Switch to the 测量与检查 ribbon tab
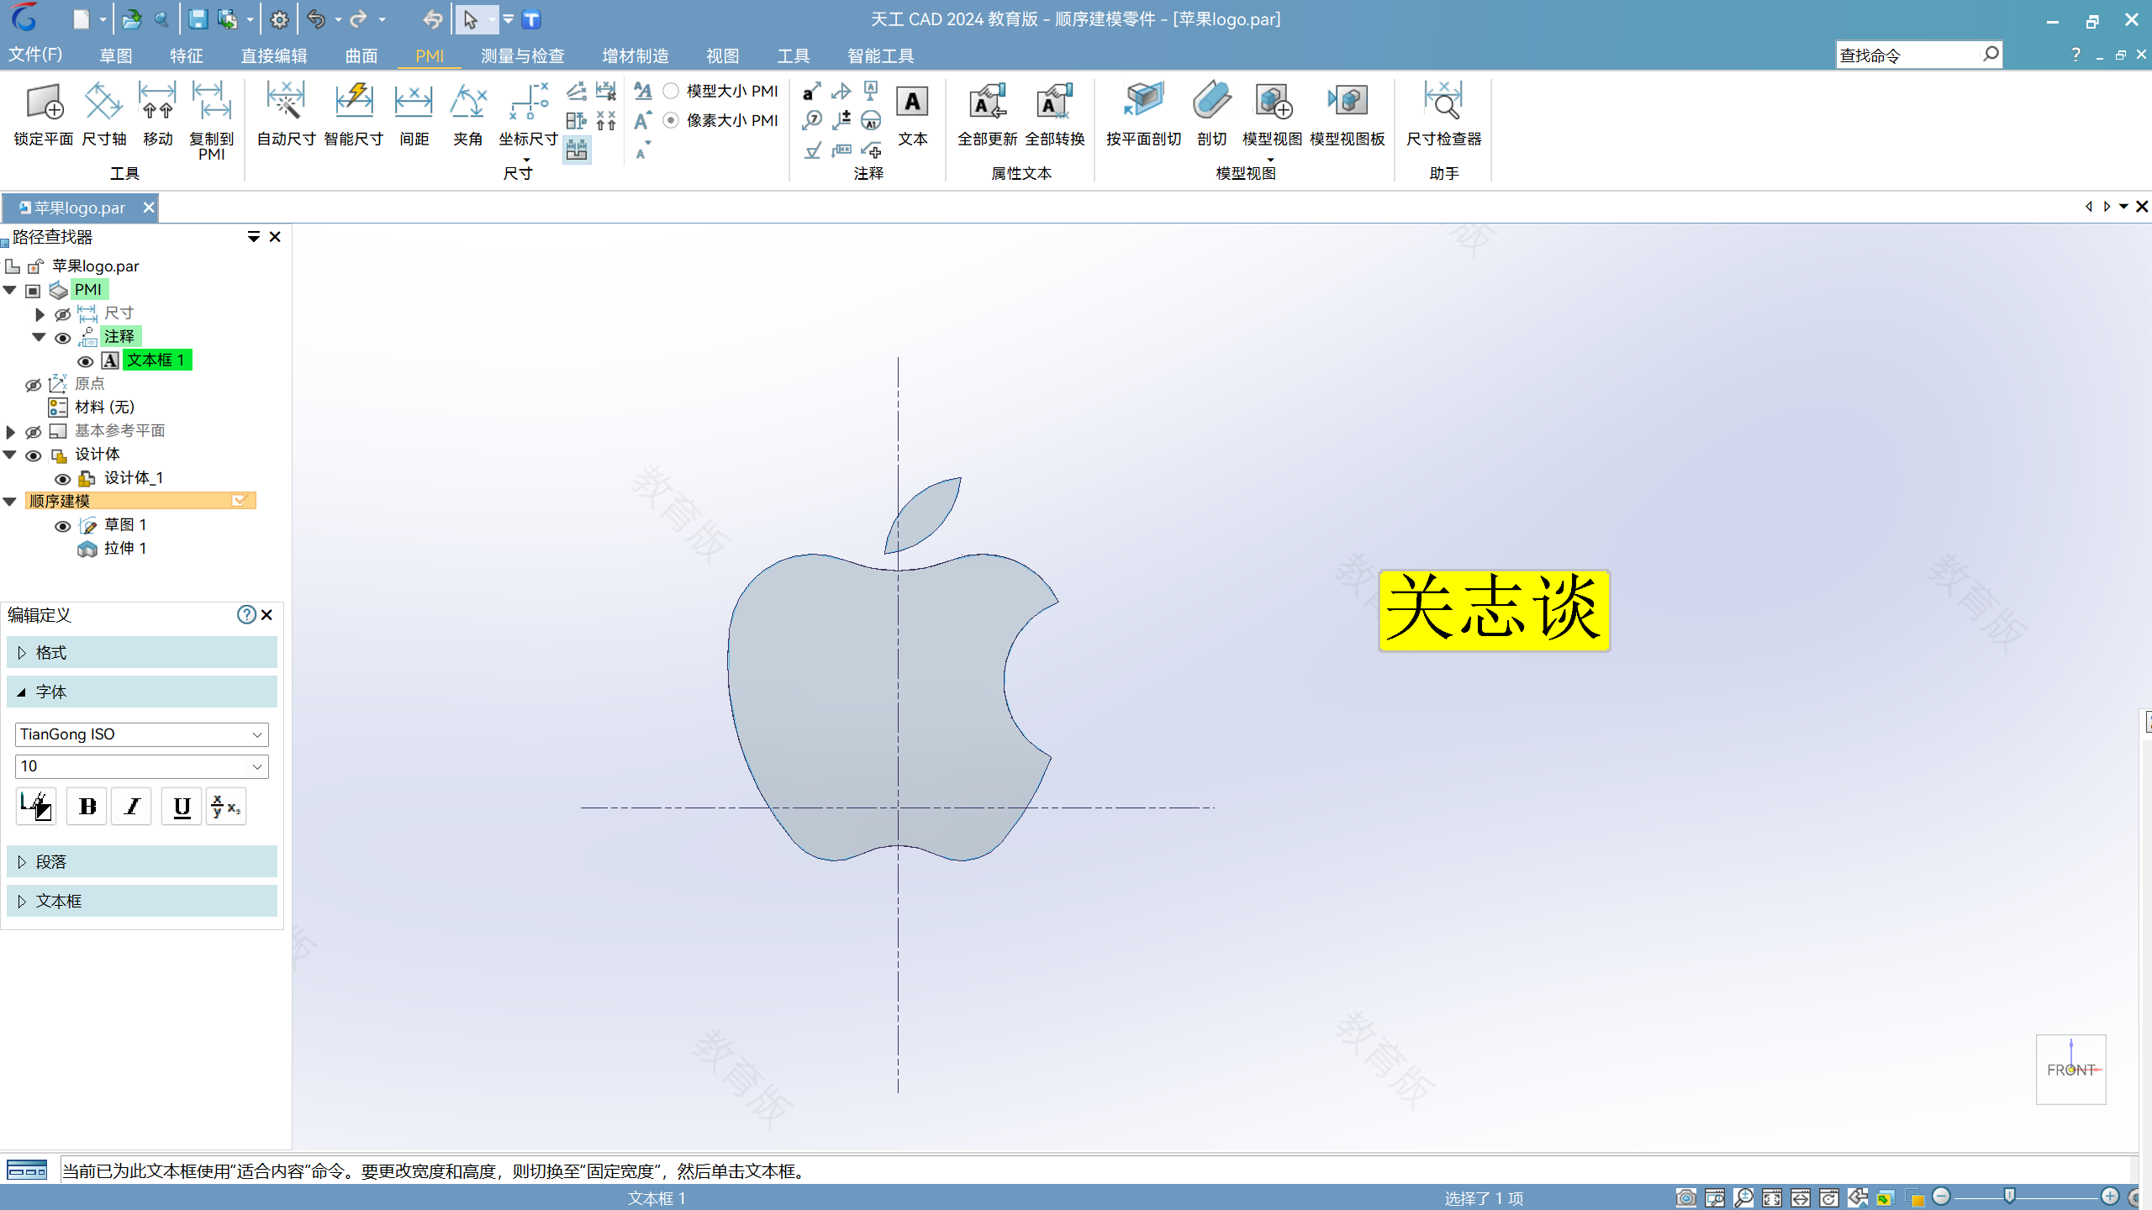This screenshot has height=1210, width=2152. pyautogui.click(x=523, y=56)
